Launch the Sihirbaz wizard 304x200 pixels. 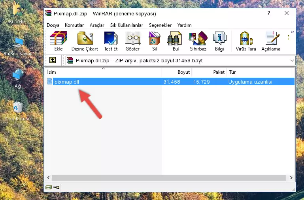pyautogui.click(x=198, y=41)
